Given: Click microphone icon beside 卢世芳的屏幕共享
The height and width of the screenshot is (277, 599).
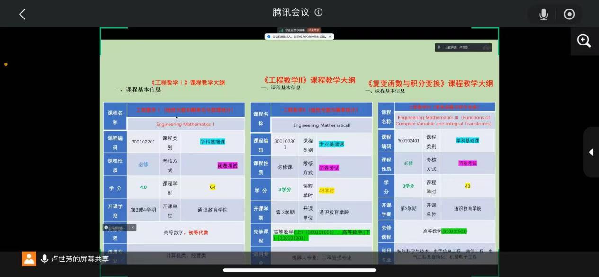Looking at the screenshot, I should pos(45,259).
